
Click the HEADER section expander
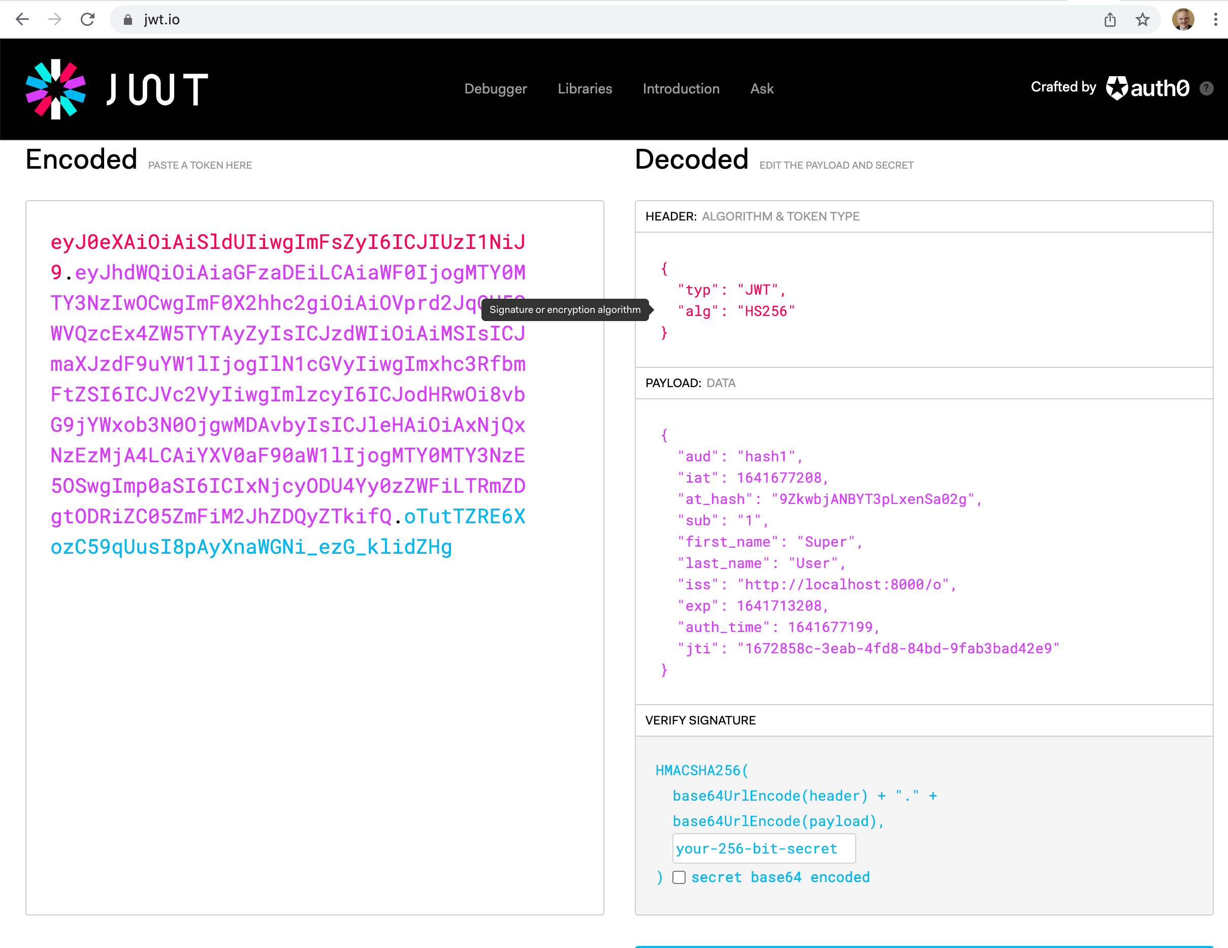tap(923, 215)
